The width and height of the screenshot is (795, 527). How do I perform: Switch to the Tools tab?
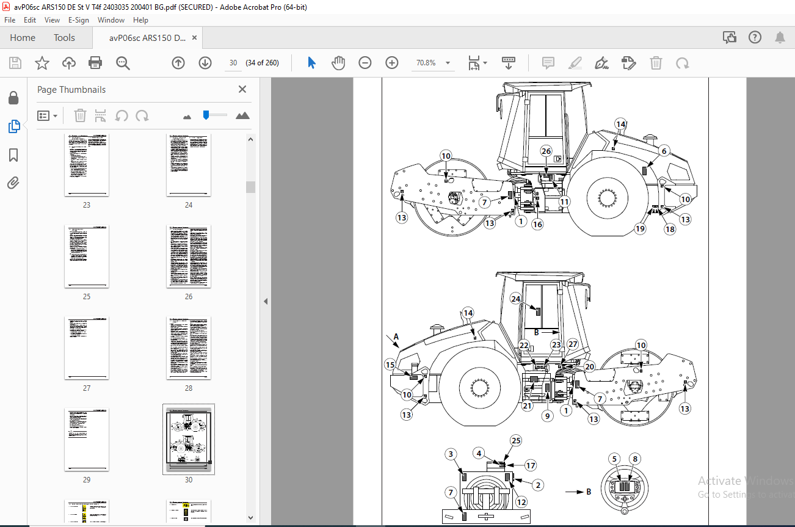[x=64, y=38]
